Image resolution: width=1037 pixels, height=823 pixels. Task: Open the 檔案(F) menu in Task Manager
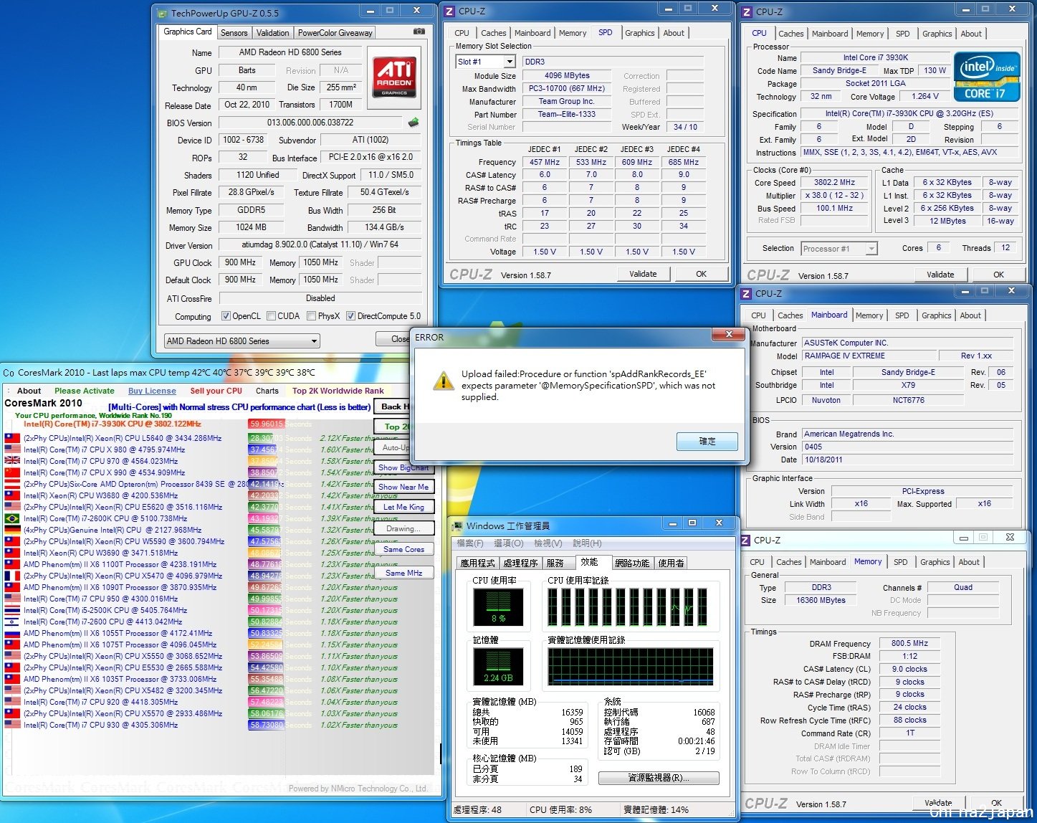pos(470,543)
